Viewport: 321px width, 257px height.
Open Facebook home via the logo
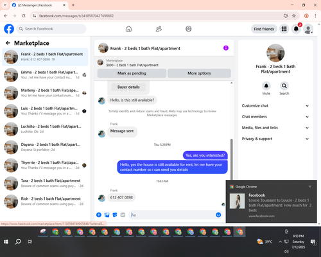pos(9,29)
